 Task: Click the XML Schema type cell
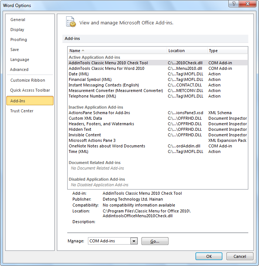coord(220,113)
